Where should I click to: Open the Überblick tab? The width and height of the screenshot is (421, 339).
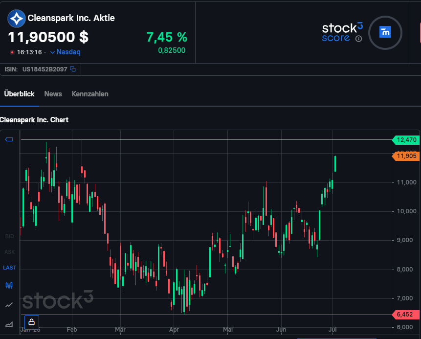20,94
